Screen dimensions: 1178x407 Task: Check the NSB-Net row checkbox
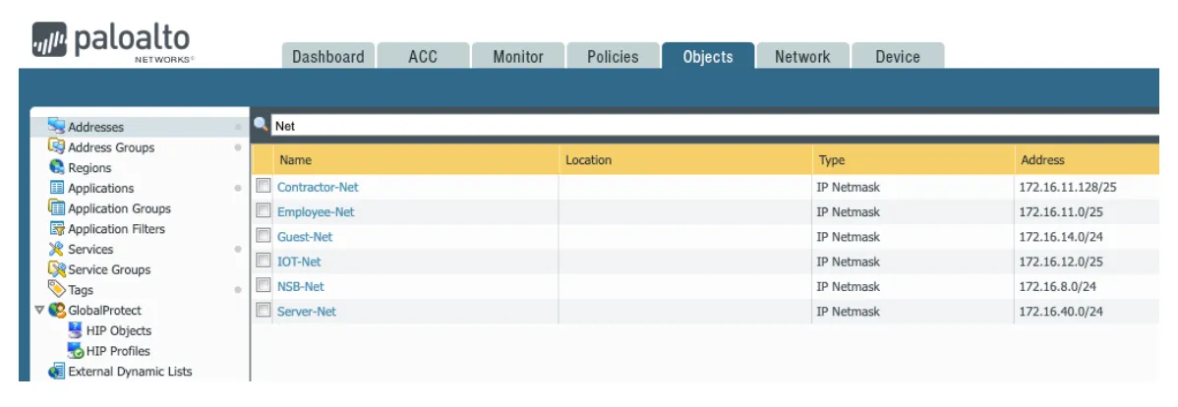point(263,285)
